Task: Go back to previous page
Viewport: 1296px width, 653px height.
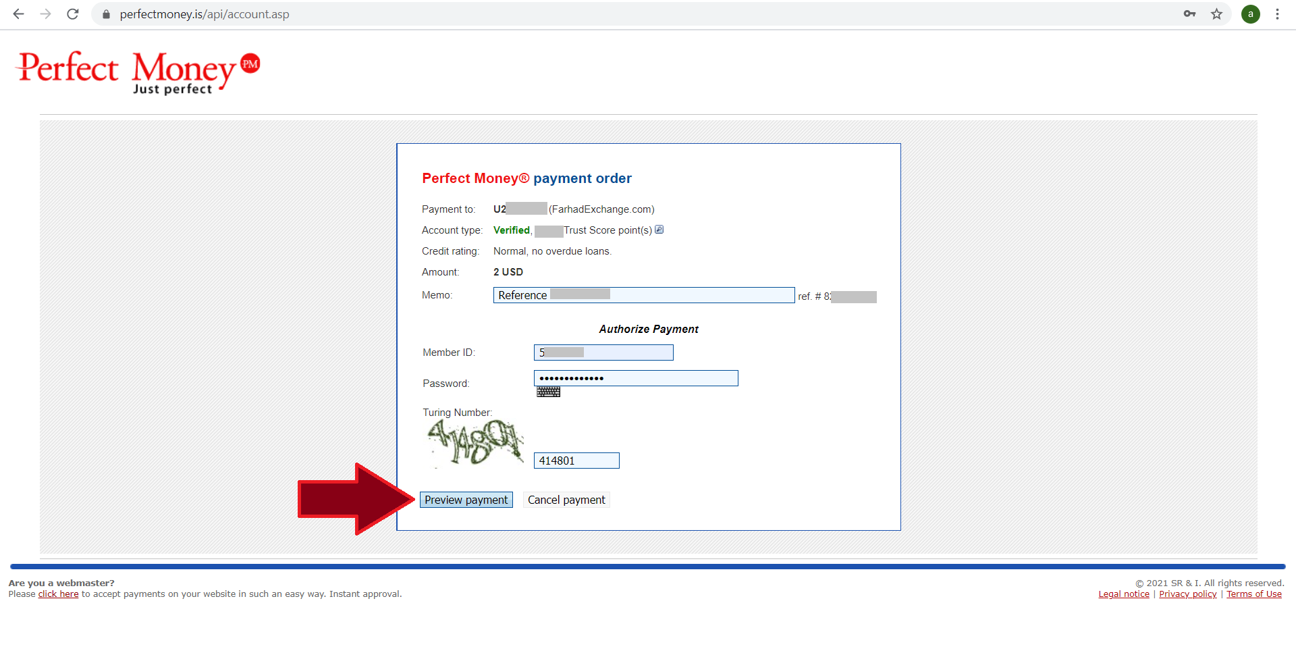Action: click(x=18, y=14)
